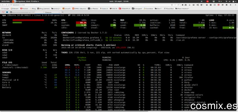
Task: Open the address bar history dropdown arrow
Action: 175,5
